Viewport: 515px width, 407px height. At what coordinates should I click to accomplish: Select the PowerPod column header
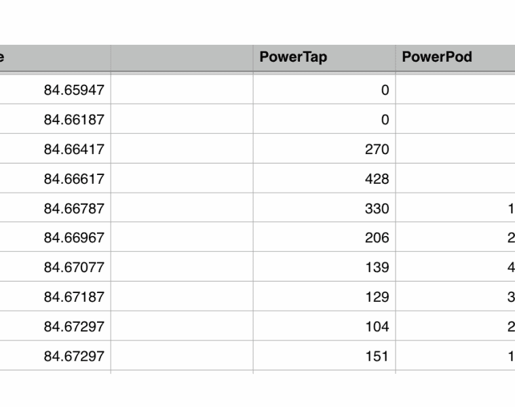(455, 58)
